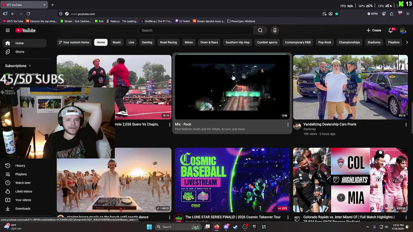The image size is (413, 232).
Task: Open Kick bookmark in bookmarks bar
Action: (x=99, y=21)
